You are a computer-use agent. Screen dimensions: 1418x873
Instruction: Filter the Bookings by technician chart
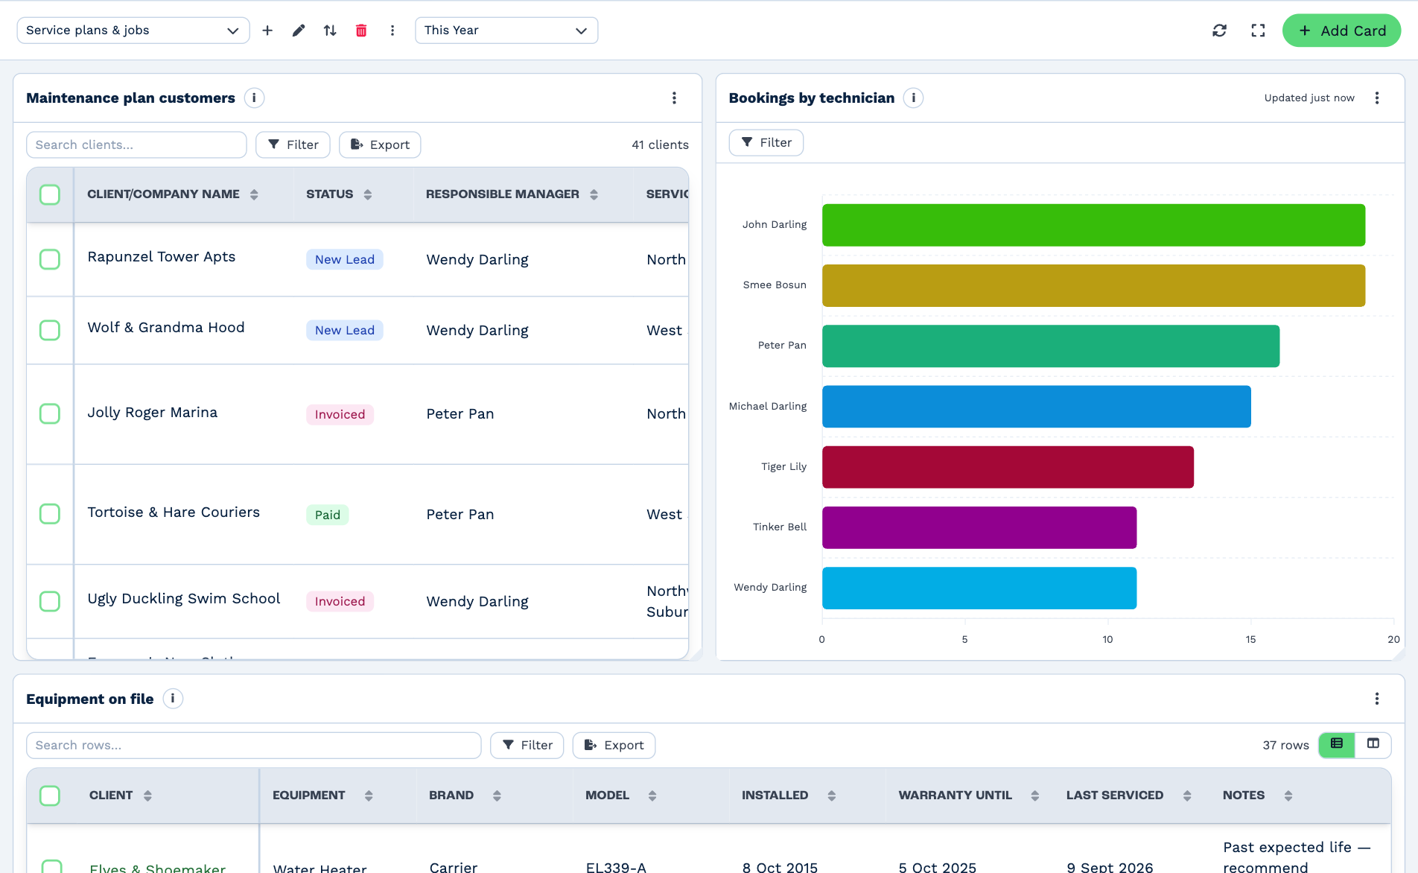pos(766,142)
